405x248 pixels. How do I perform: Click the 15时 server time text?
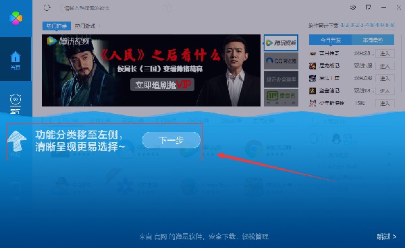click(359, 103)
